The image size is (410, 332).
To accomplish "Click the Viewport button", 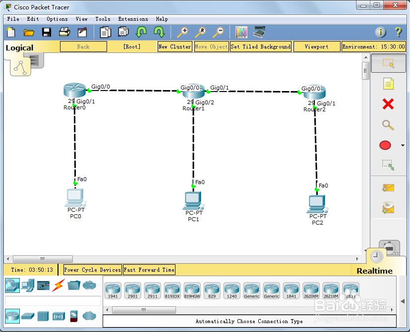I will click(316, 47).
